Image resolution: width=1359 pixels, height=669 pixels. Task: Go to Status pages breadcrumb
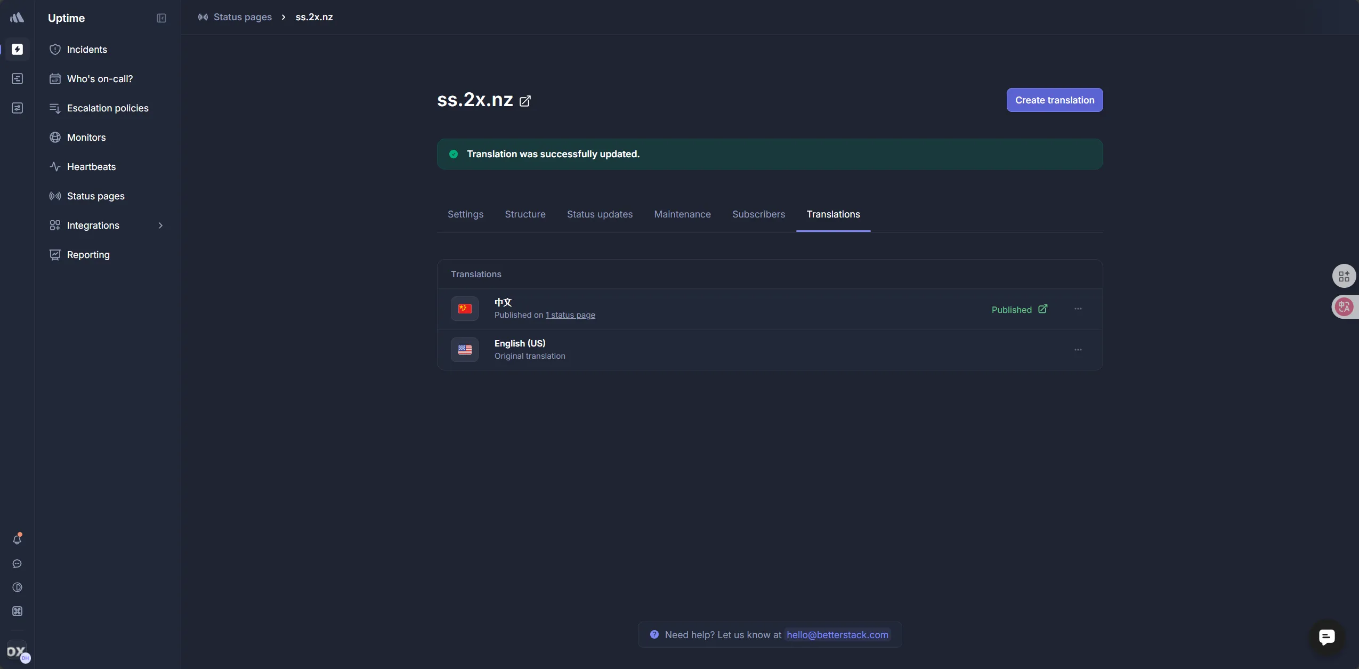(242, 17)
